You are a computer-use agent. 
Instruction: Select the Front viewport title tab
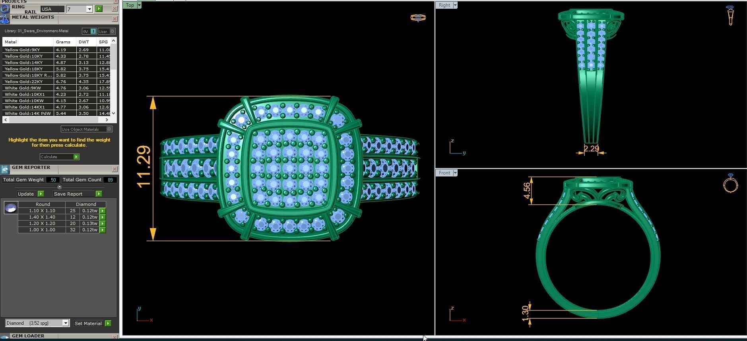(x=444, y=173)
